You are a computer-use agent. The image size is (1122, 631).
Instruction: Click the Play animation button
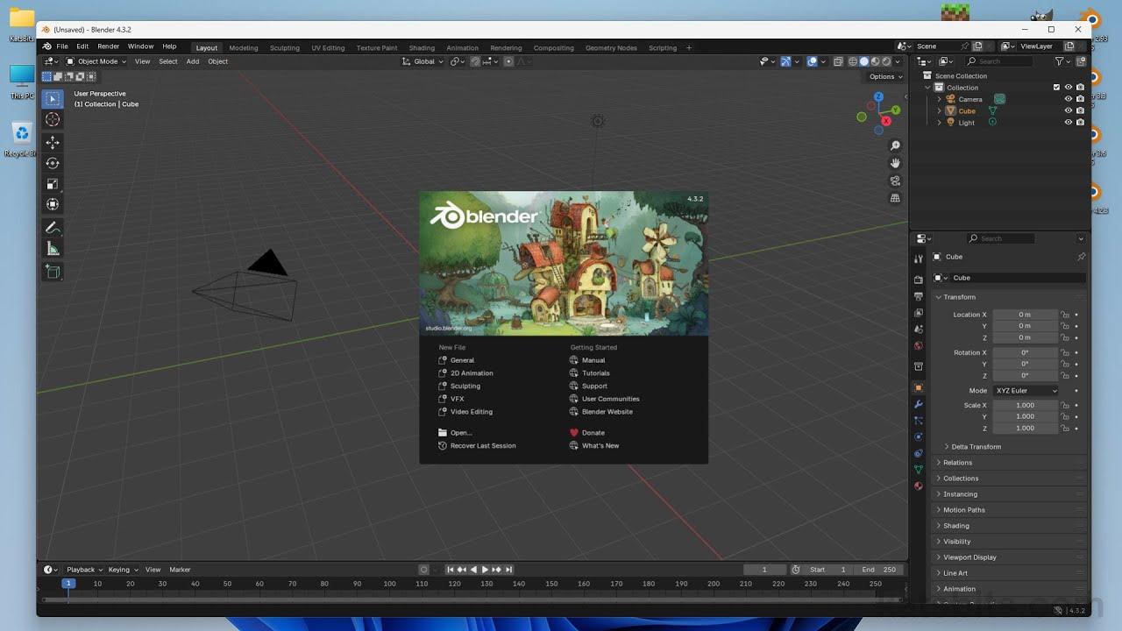coord(485,570)
